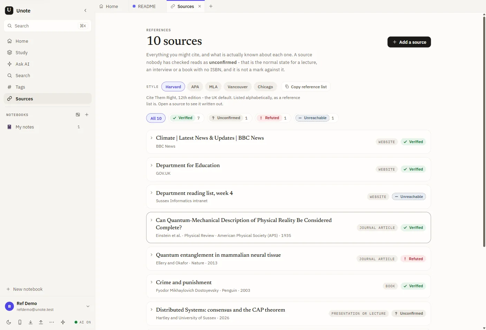The width and height of the screenshot is (486, 330).
Task: Open Home from the sidebar
Action: point(48,41)
